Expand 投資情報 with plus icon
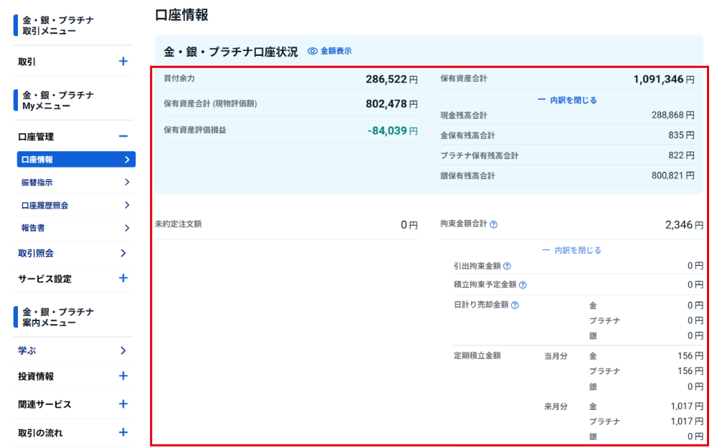This screenshot has width=717, height=448. pos(123,376)
